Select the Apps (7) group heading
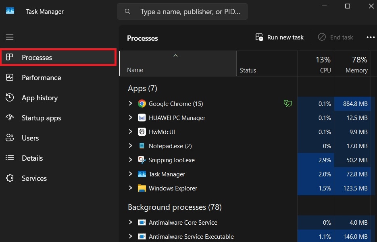 (x=142, y=88)
